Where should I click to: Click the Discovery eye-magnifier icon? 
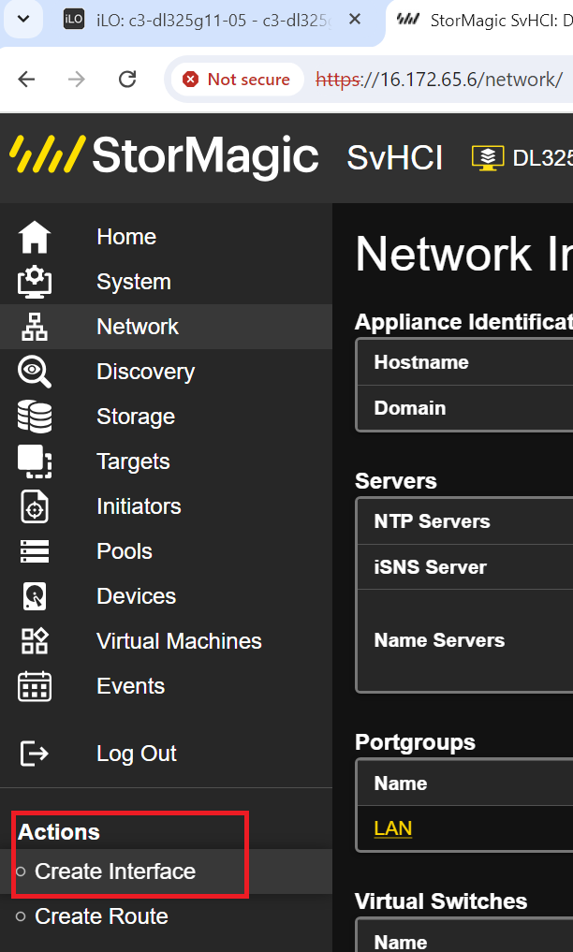(x=35, y=372)
